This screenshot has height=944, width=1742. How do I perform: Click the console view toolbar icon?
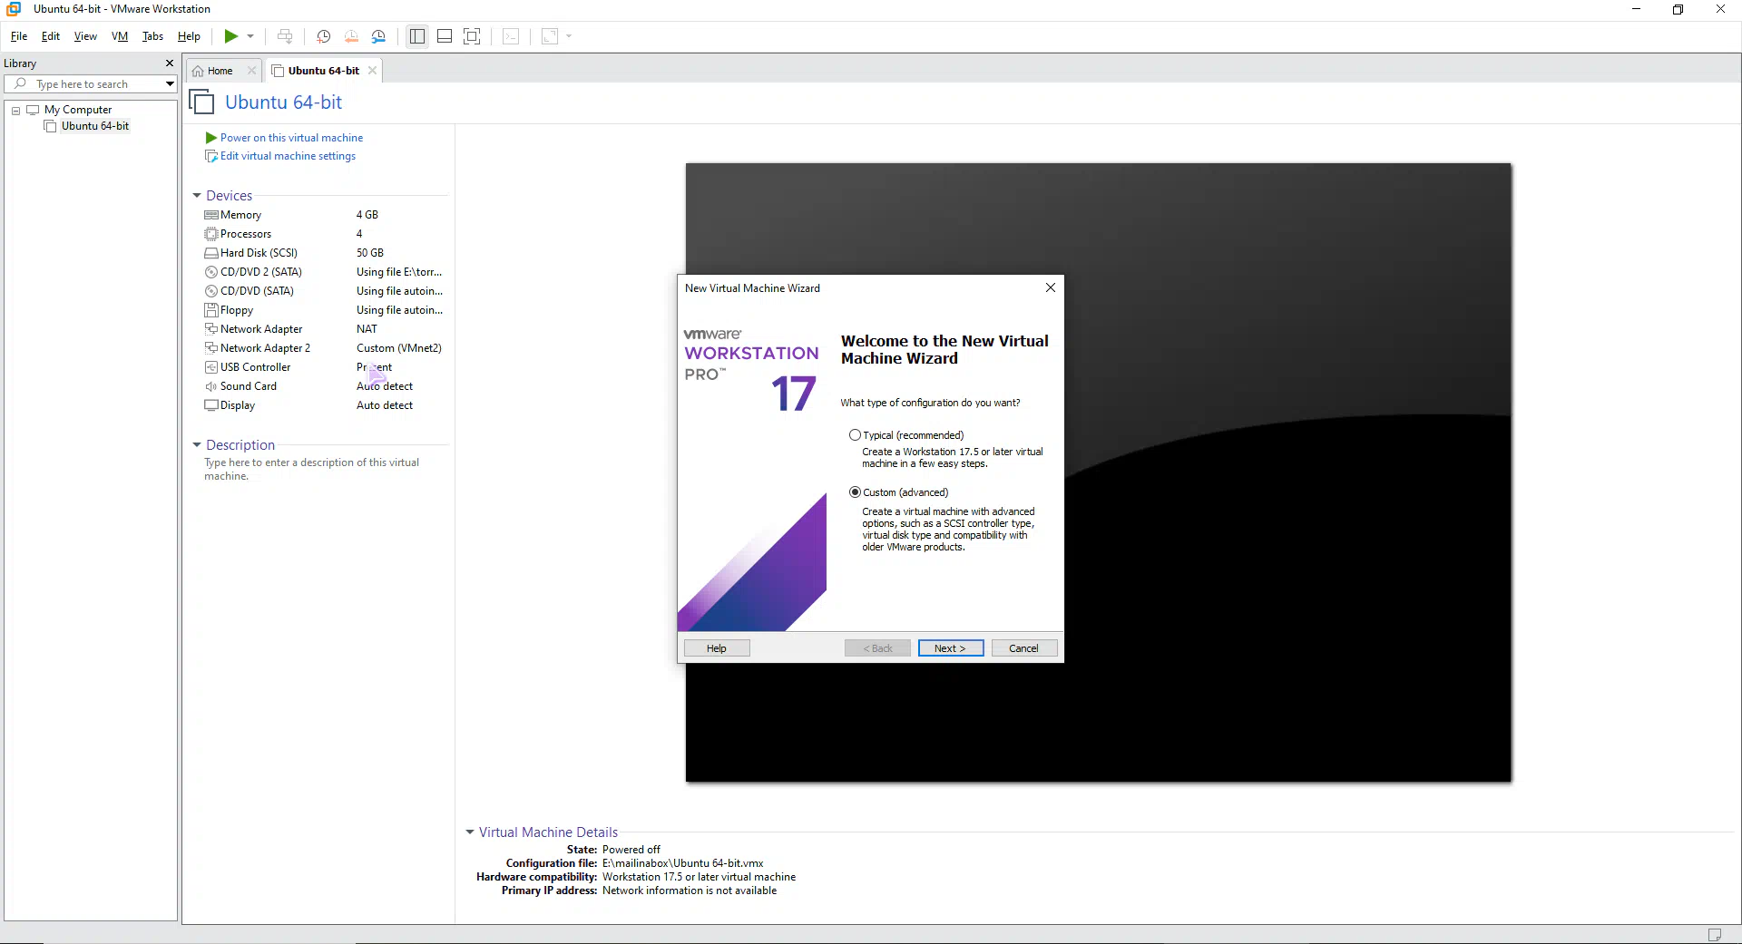pos(511,36)
